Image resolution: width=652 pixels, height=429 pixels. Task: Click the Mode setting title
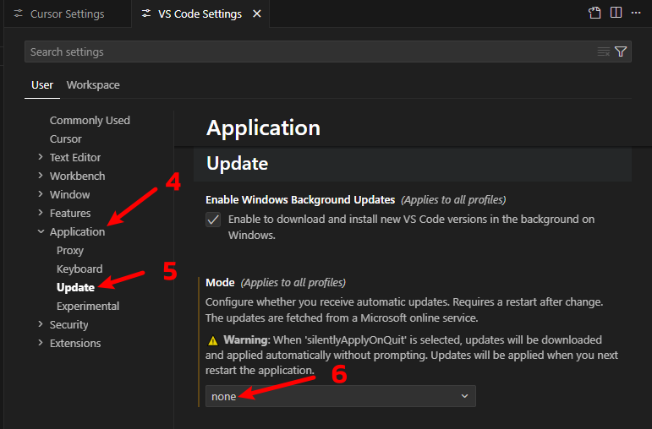click(220, 282)
